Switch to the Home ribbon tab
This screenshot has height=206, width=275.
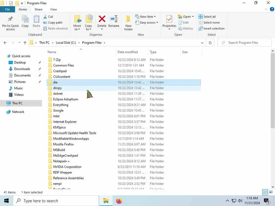point(23,9)
